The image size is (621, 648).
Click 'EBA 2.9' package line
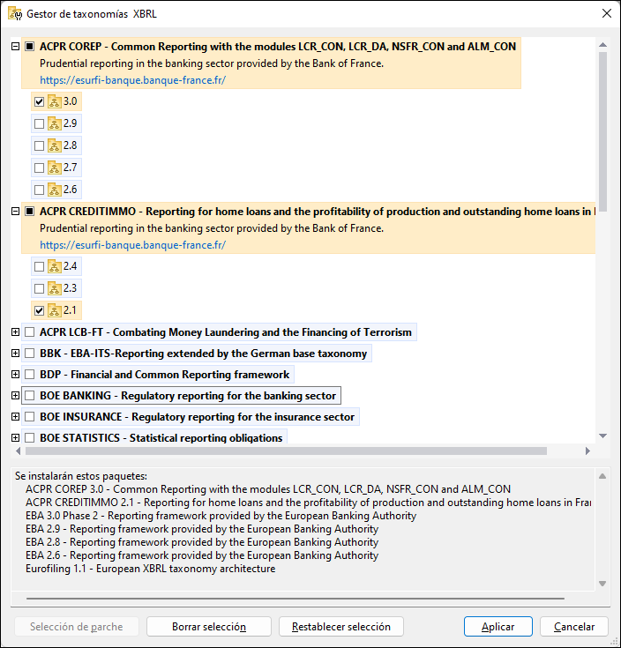[202, 529]
